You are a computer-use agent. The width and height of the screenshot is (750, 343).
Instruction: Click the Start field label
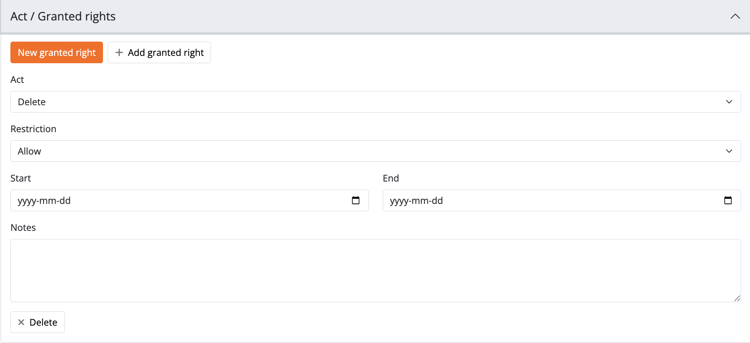point(21,178)
